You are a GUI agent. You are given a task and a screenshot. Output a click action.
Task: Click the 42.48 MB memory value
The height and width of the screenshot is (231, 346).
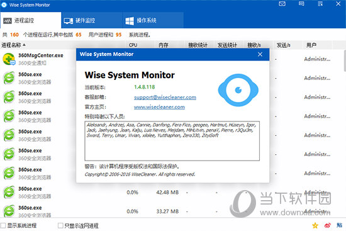point(167,193)
